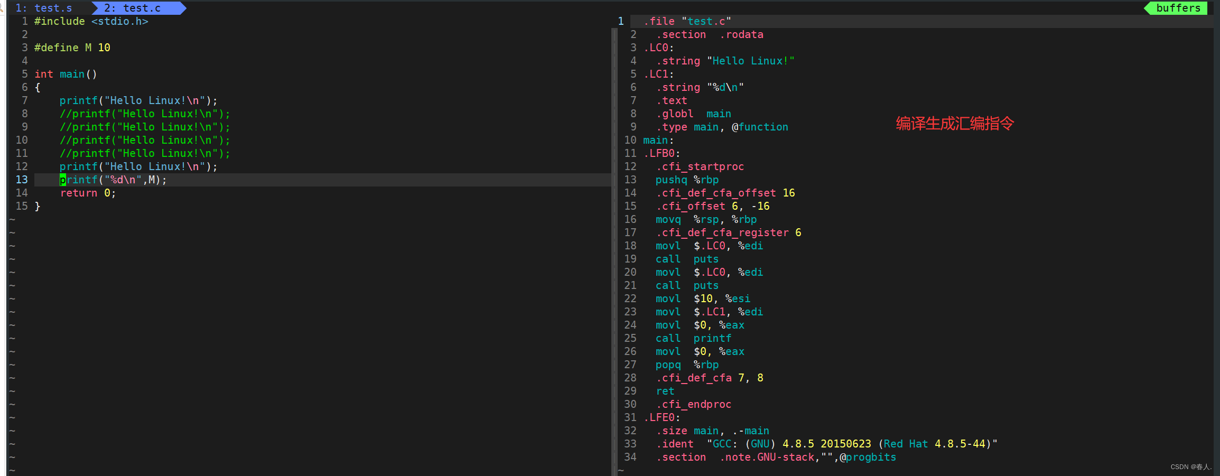Image resolution: width=1220 pixels, height=476 pixels.
Task: Switch to the test.s buffer tab
Action: (44, 8)
